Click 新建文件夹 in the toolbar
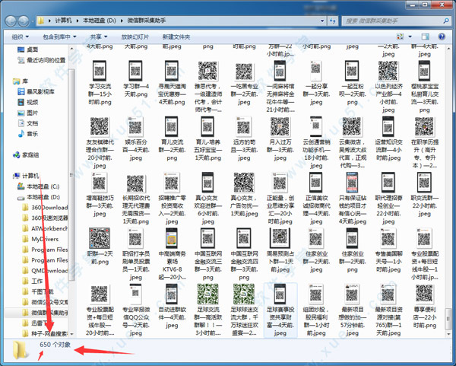Screen dimensions: 456x366 176,37
